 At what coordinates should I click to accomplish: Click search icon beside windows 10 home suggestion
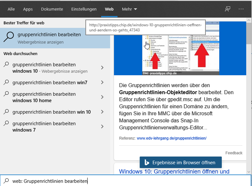[6, 94]
